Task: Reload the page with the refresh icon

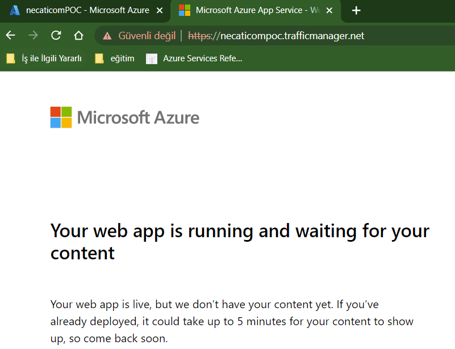Action: (x=56, y=35)
